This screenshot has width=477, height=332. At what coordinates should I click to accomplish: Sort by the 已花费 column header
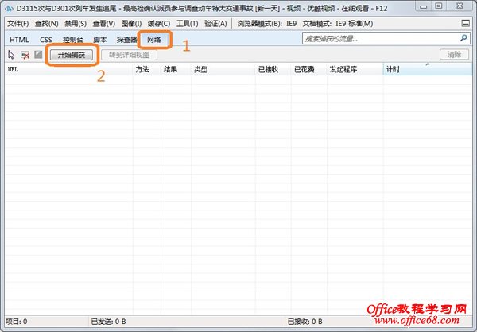pos(308,69)
